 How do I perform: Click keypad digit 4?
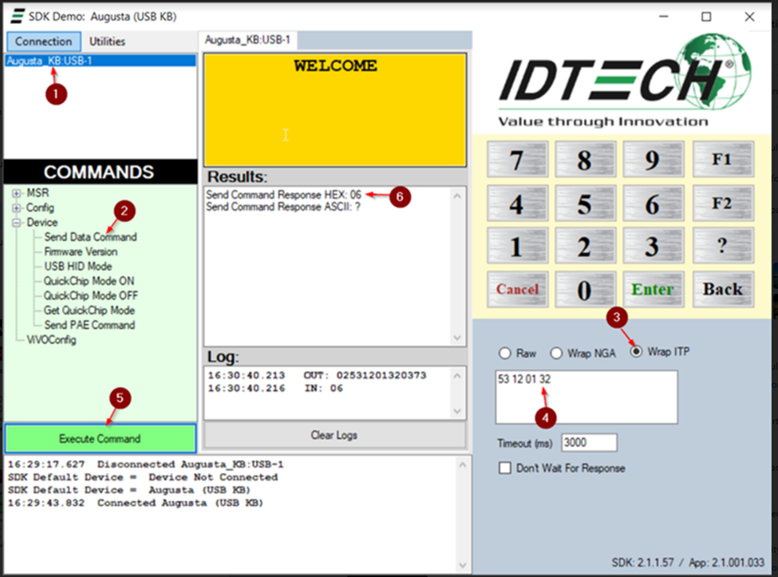click(518, 203)
